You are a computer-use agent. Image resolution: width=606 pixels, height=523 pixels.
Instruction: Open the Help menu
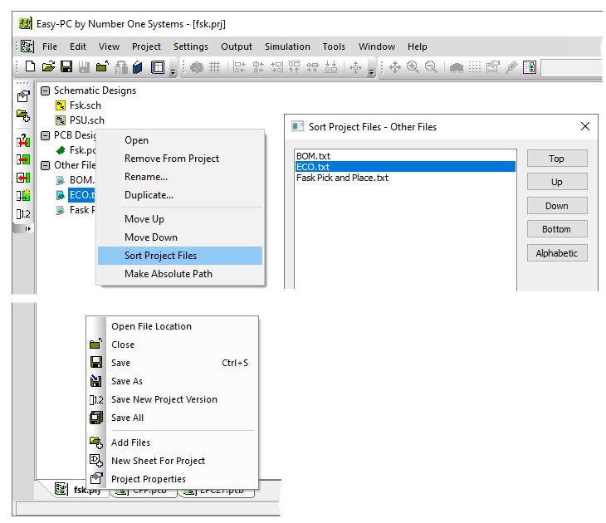coord(417,46)
